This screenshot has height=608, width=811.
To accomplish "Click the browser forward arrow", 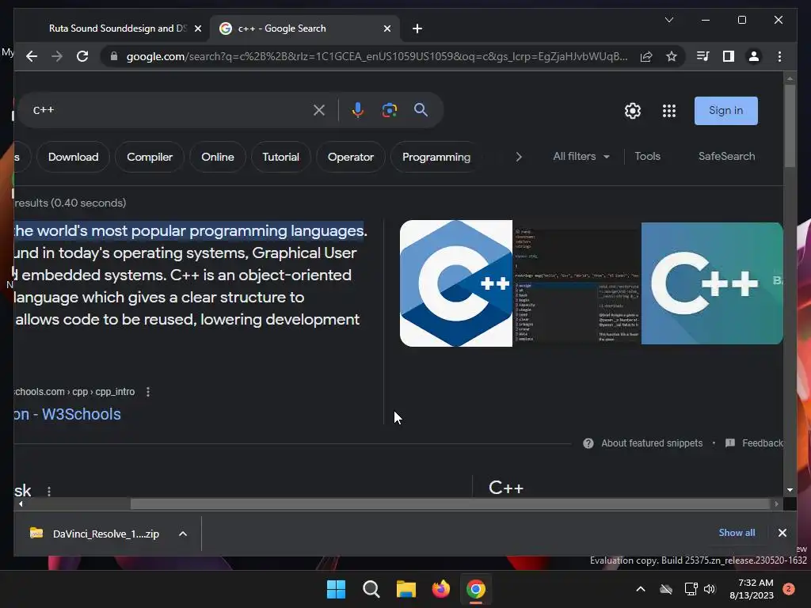I will coord(57,56).
